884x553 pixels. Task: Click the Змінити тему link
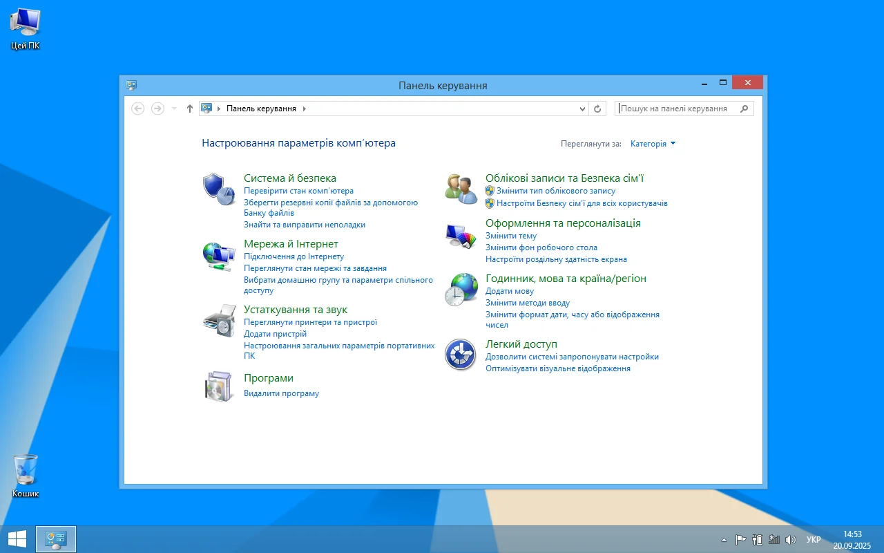(x=510, y=236)
